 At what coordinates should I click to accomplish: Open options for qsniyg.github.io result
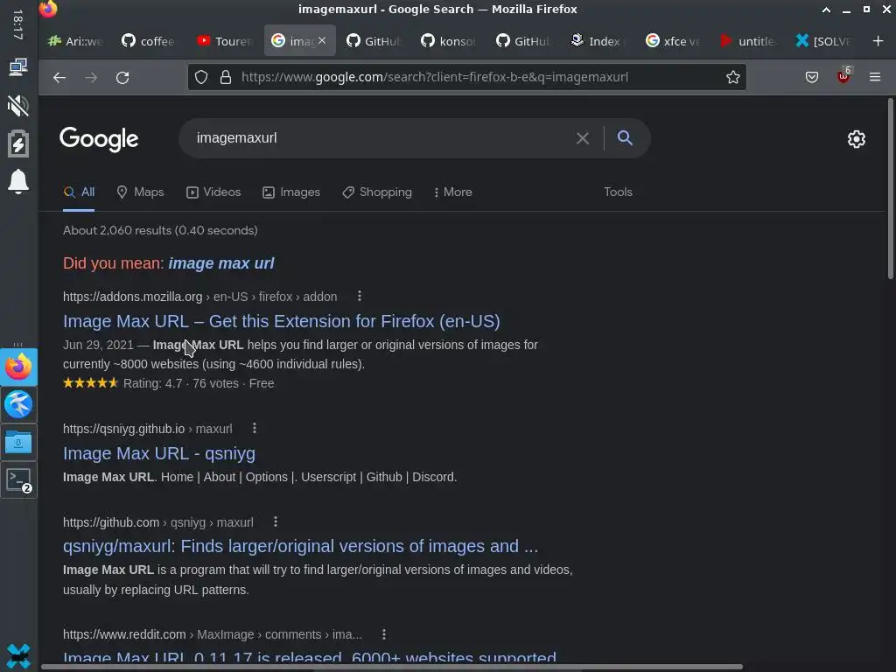(255, 428)
